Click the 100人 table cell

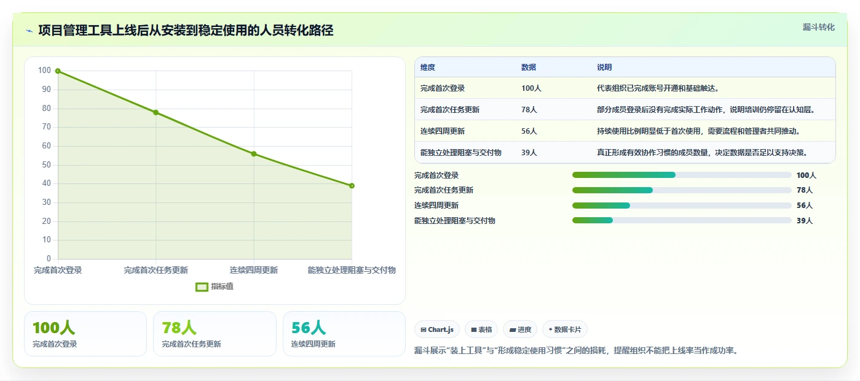click(553, 88)
